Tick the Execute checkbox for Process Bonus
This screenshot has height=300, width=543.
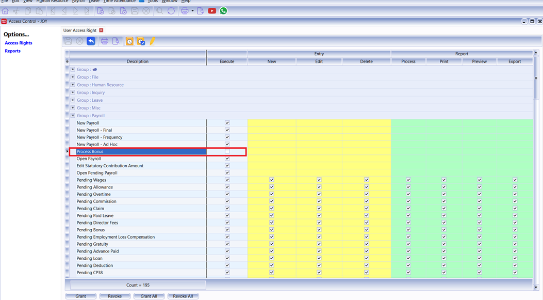(x=227, y=152)
